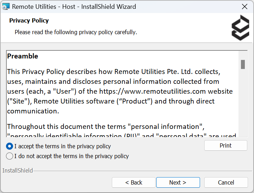
Task: Choose 'I do not accept the terms' option
Action: click(10, 156)
